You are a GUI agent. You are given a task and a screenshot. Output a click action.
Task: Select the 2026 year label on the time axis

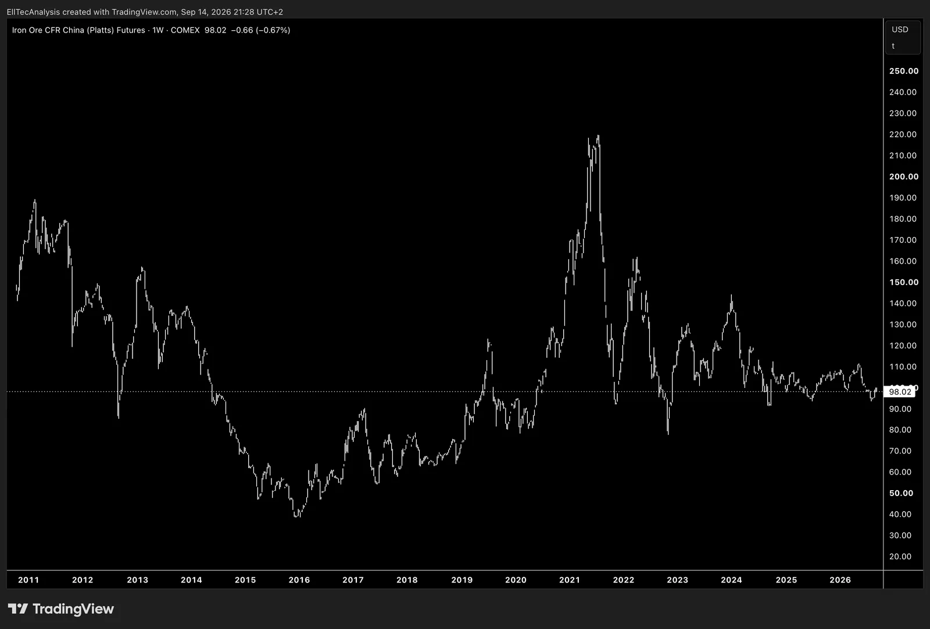pos(840,580)
